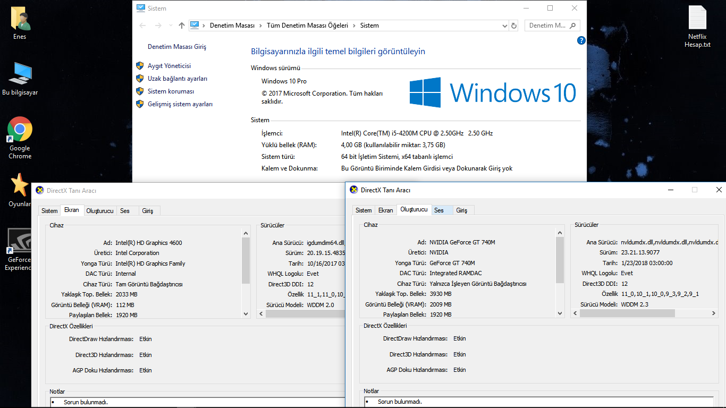726x408 pixels.
Task: Click Sorun bulunmadı note in right DirectX window
Action: pyautogui.click(x=400, y=402)
